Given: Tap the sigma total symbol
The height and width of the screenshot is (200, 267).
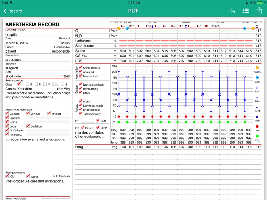Looking at the screenshot, I should [257, 26].
